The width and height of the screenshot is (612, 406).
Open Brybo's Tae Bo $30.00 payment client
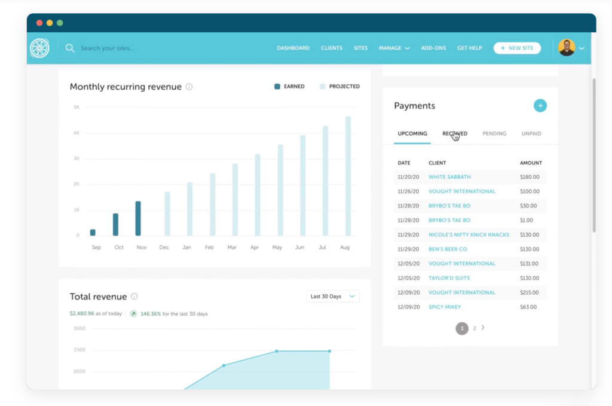click(x=449, y=206)
